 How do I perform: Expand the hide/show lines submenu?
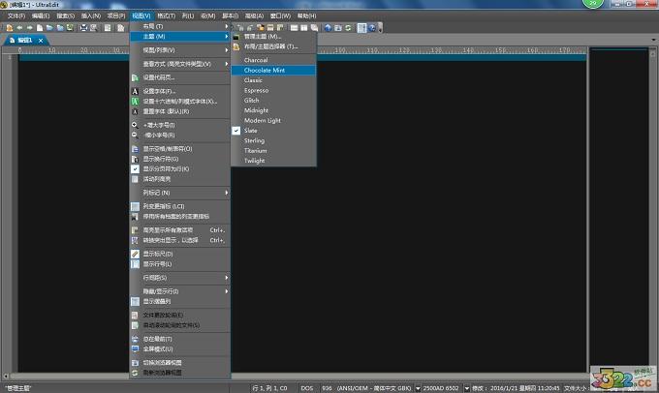(x=180, y=291)
